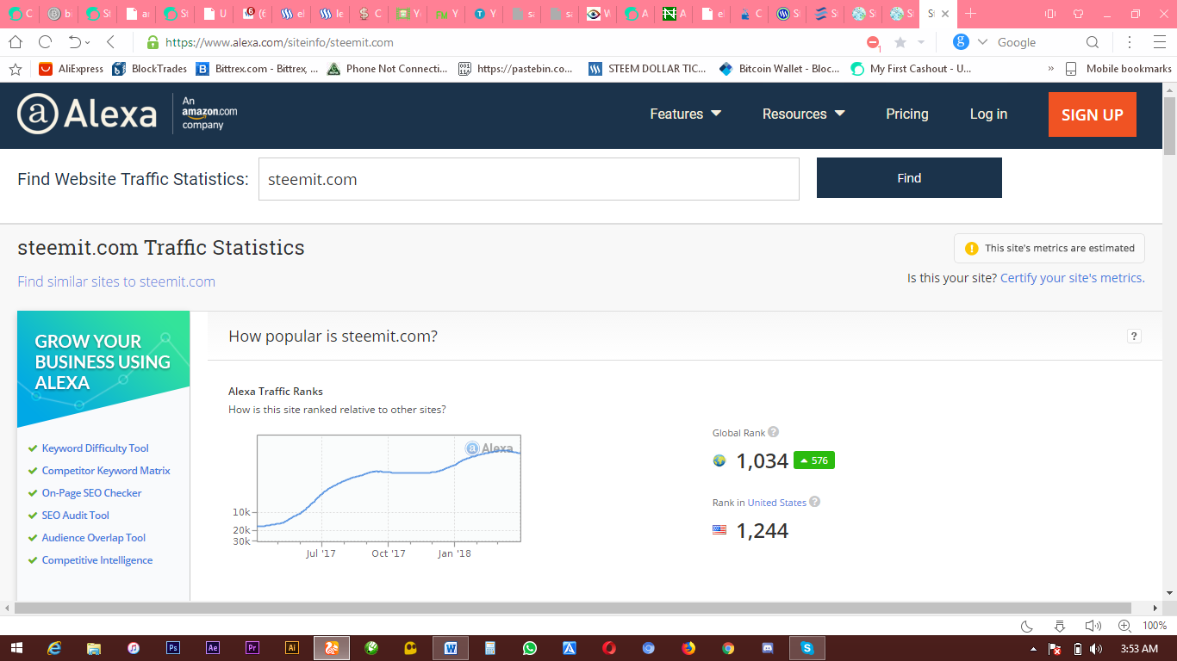Click Find similar sites to steemit.com

tap(116, 281)
